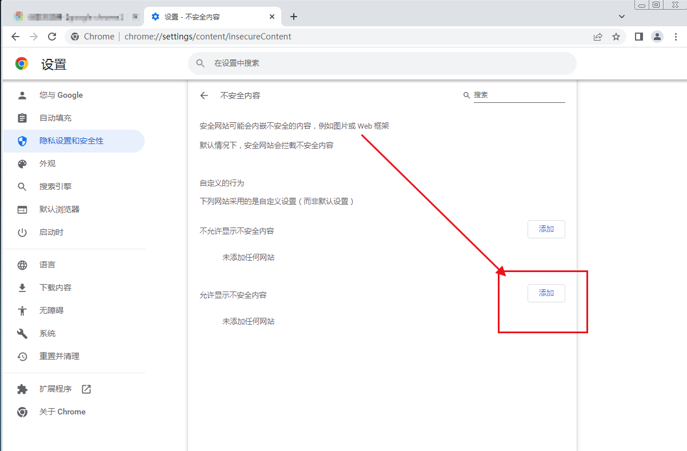Open 语言 settings section

click(74, 265)
